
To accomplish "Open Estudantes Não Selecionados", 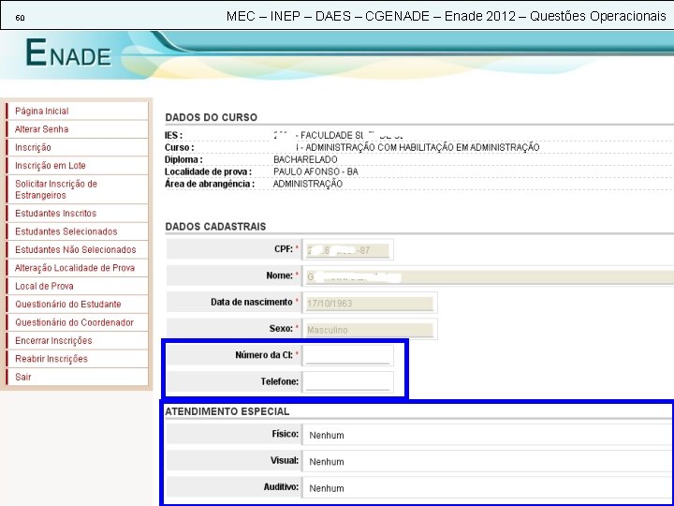I will point(76,249).
